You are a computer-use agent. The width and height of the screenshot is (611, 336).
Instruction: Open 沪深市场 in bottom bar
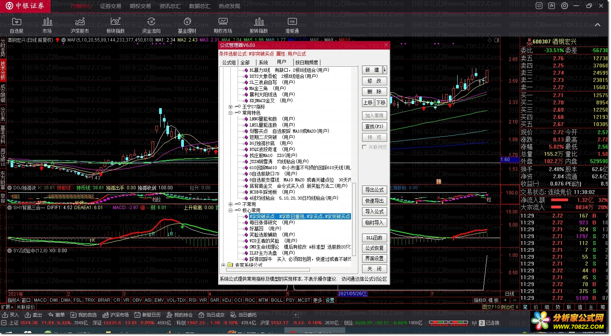tap(115, 315)
